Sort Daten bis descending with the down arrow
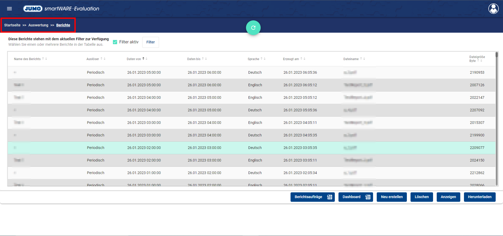The height and width of the screenshot is (236, 503). (x=206, y=59)
